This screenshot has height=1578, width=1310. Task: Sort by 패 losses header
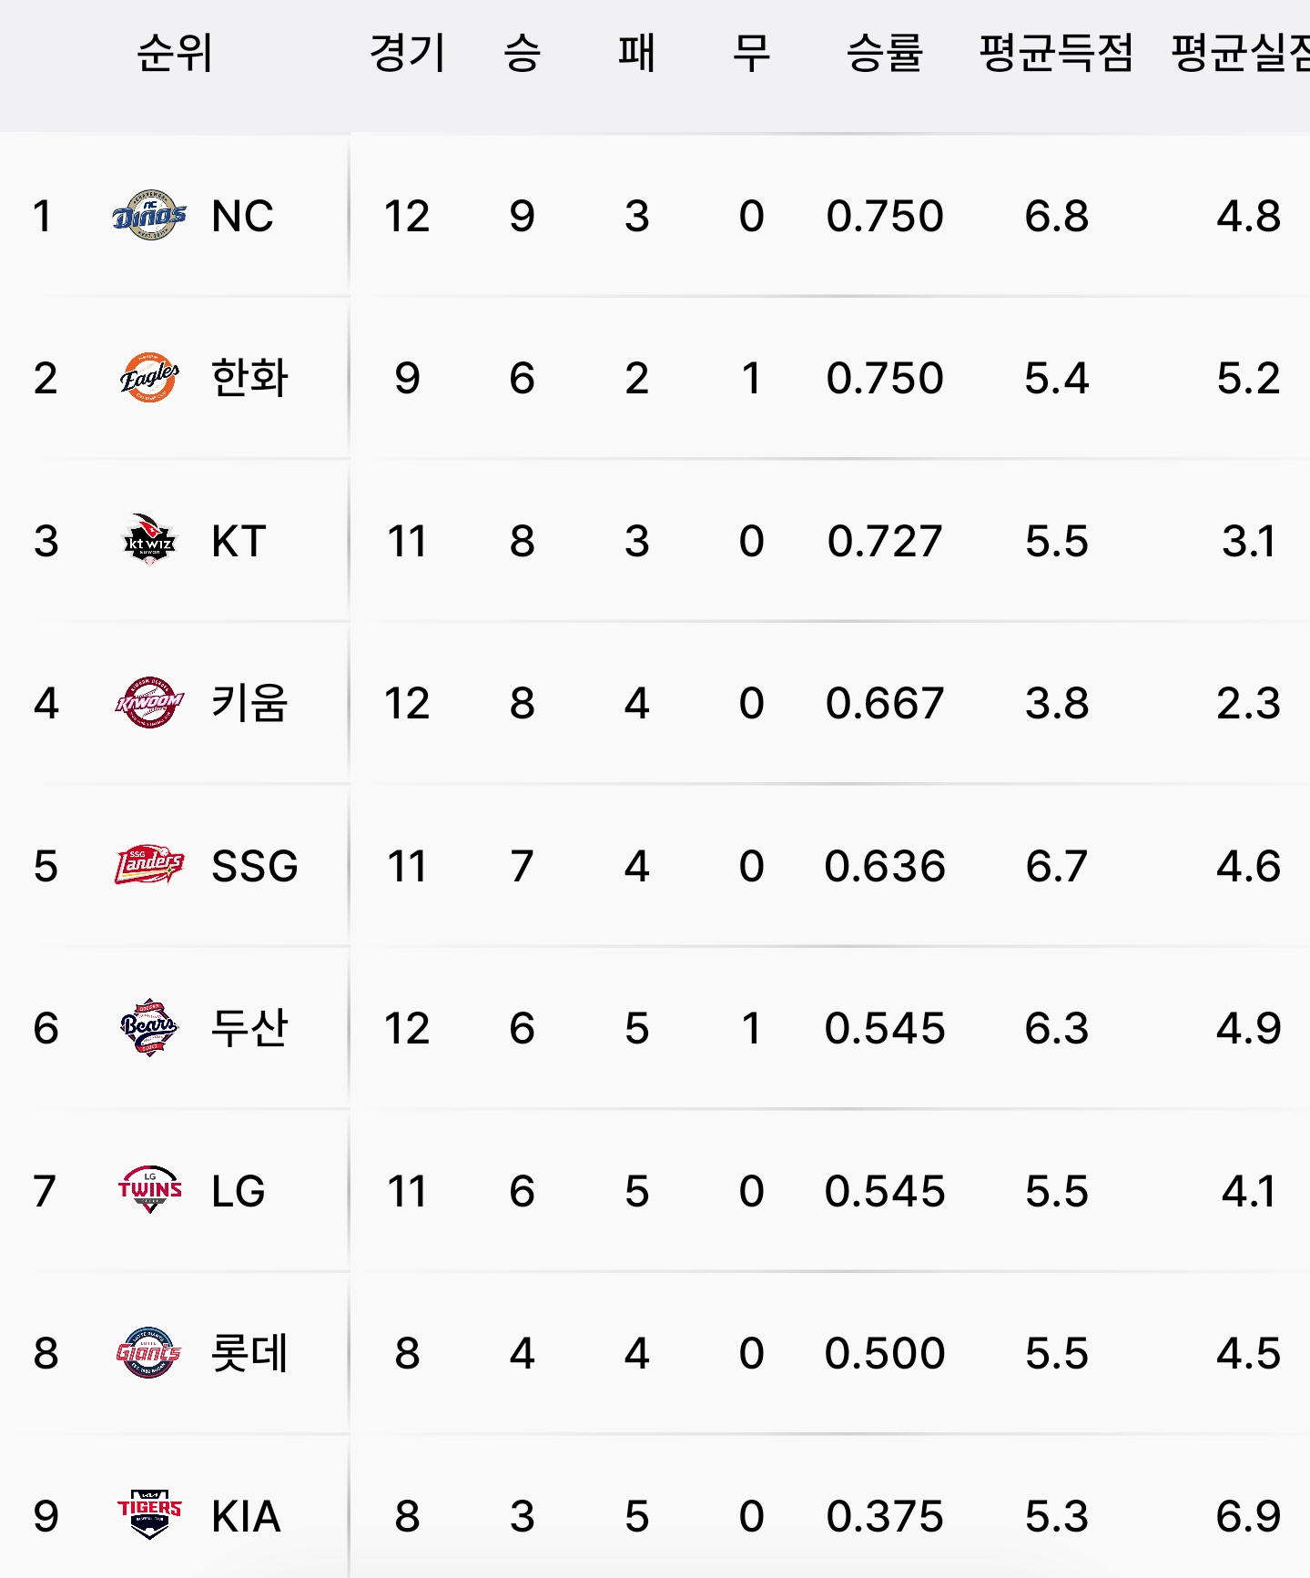pyautogui.click(x=636, y=53)
